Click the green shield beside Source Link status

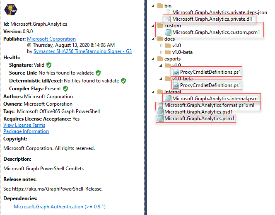point(98,73)
